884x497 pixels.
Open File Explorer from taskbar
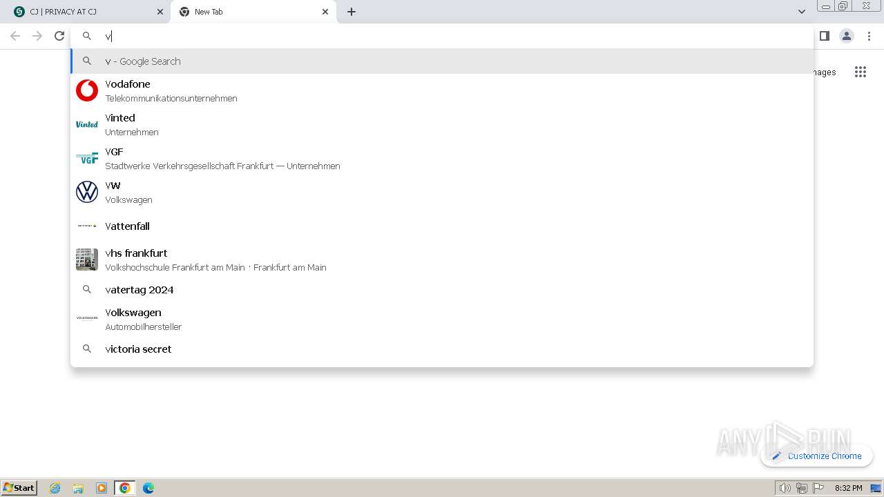click(78, 488)
